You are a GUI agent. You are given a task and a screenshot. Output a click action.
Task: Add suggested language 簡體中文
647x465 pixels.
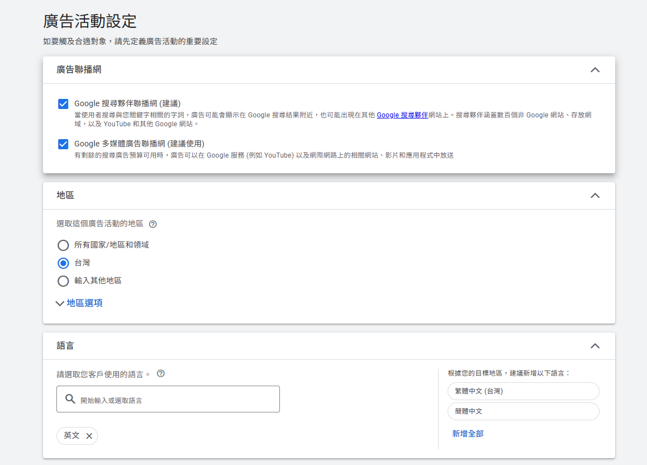tap(523, 411)
